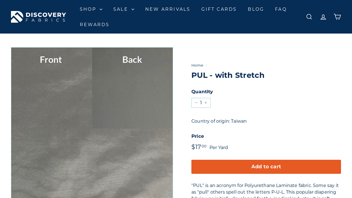The image size is (352, 198).
Task: Decrease quantity with minus button
Action: coord(196,103)
